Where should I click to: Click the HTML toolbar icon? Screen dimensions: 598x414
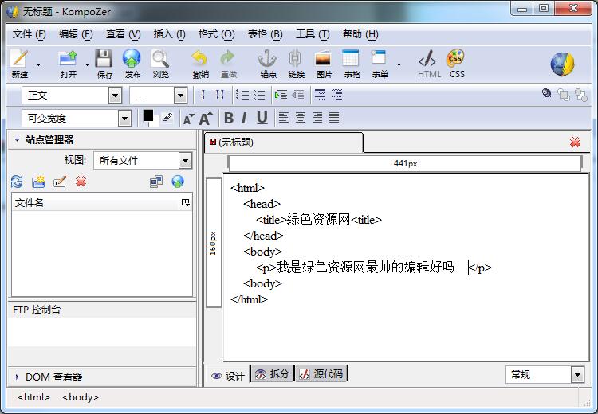pyautogui.click(x=428, y=59)
